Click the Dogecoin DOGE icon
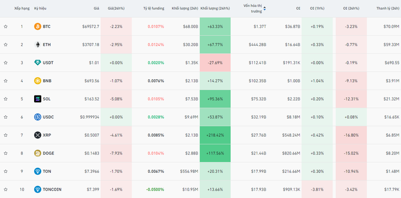401x198 pixels. (37, 153)
